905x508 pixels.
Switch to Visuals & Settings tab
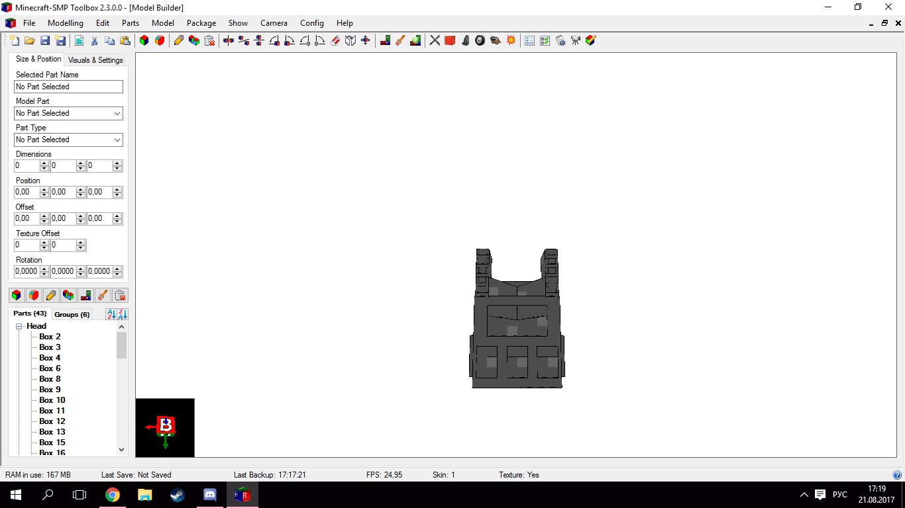95,60
